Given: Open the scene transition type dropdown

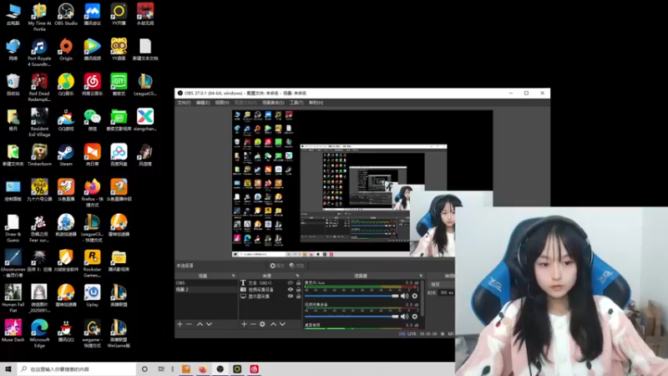Looking at the screenshot, I should (442, 284).
